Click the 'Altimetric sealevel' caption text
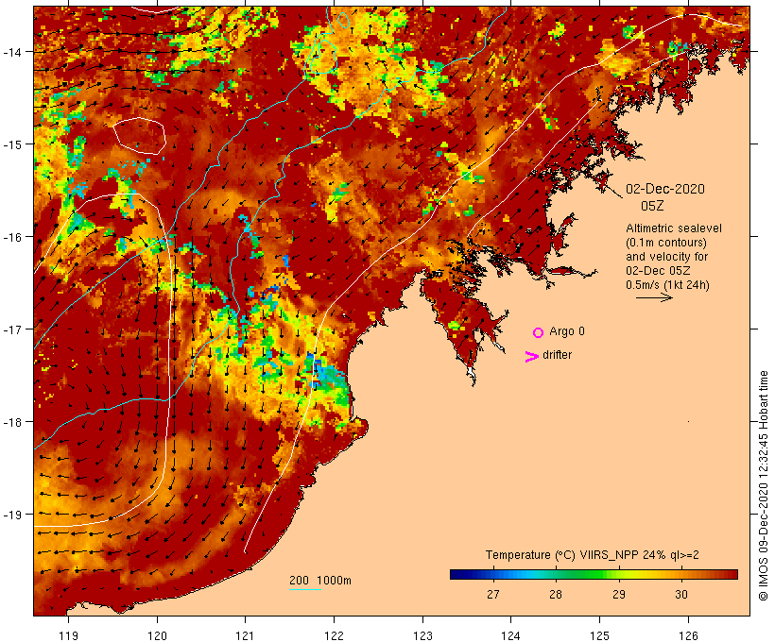The image size is (775, 642). (x=674, y=228)
